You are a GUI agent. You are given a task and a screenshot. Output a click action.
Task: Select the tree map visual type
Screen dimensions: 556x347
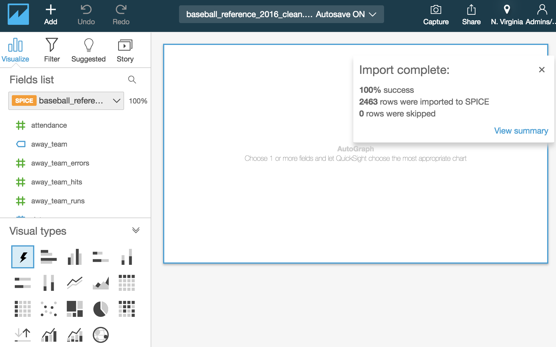point(74,309)
